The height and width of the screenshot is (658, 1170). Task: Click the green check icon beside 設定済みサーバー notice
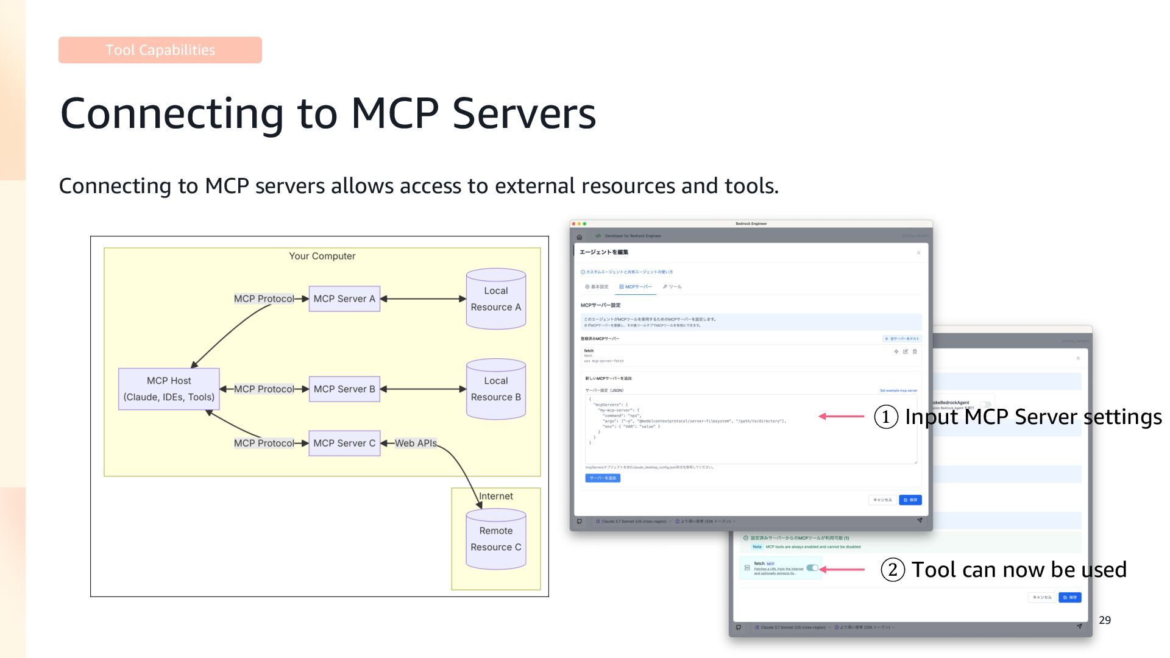coord(746,538)
